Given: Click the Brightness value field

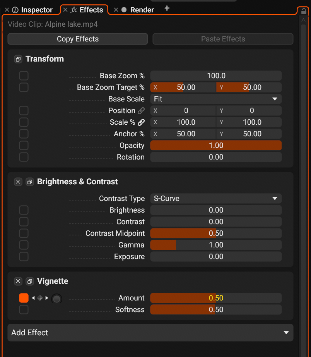Looking at the screenshot, I should pyautogui.click(x=216, y=210).
